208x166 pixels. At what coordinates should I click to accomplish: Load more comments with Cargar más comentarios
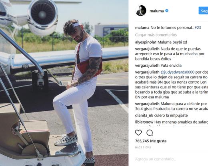[x=156, y=35]
